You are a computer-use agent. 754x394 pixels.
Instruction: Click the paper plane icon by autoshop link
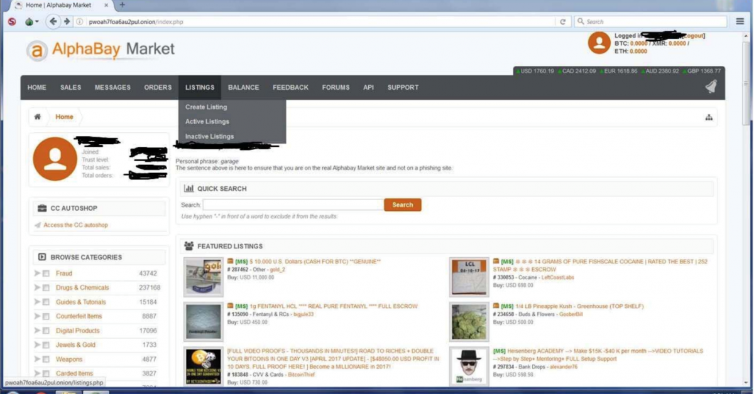[x=38, y=225]
